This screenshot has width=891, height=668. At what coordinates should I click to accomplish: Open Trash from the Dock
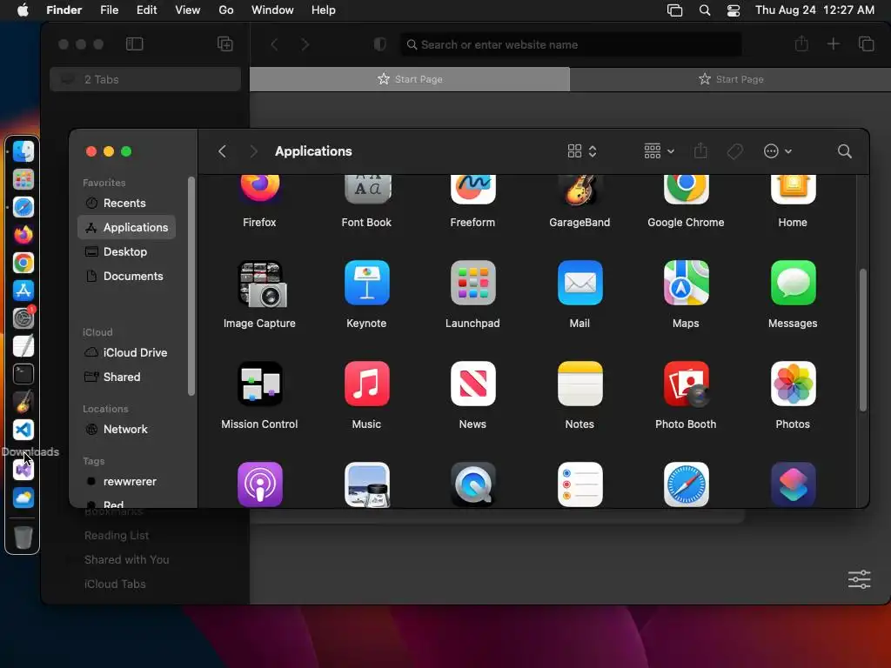tap(23, 537)
